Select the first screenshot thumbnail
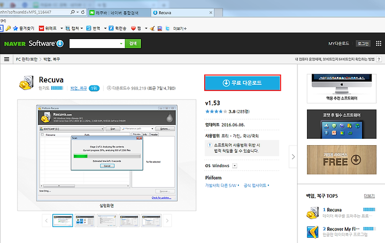Image resolution: width=385 pixels, height=243 pixels. pos(63,221)
